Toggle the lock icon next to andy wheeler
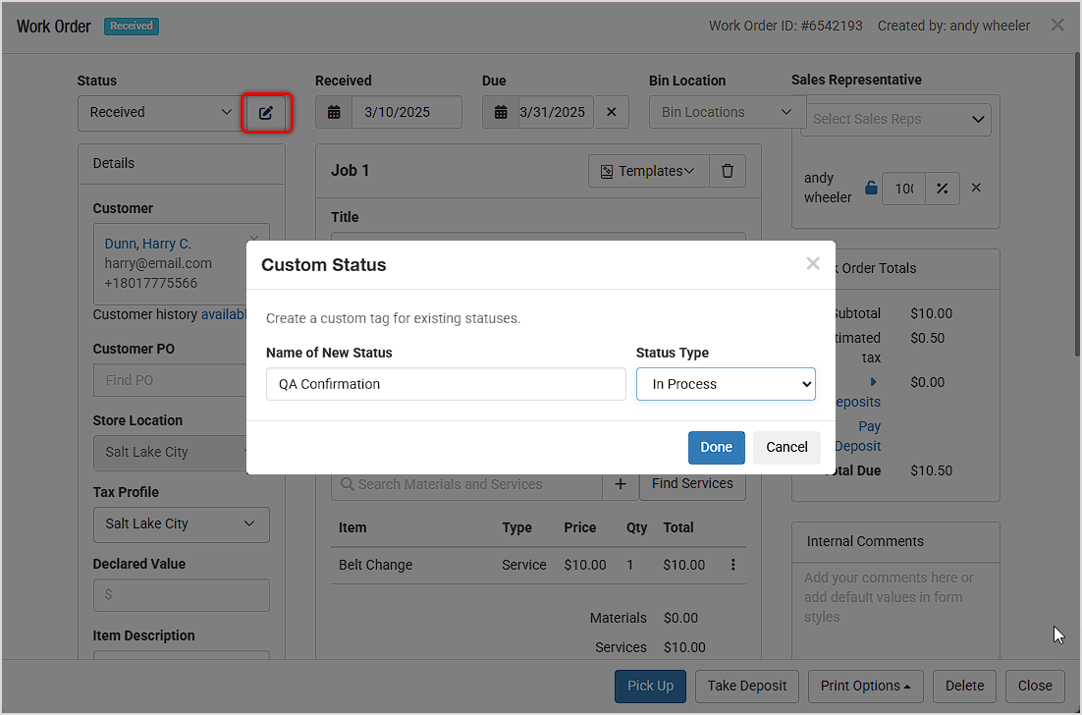The width and height of the screenshot is (1082, 715). [x=870, y=188]
